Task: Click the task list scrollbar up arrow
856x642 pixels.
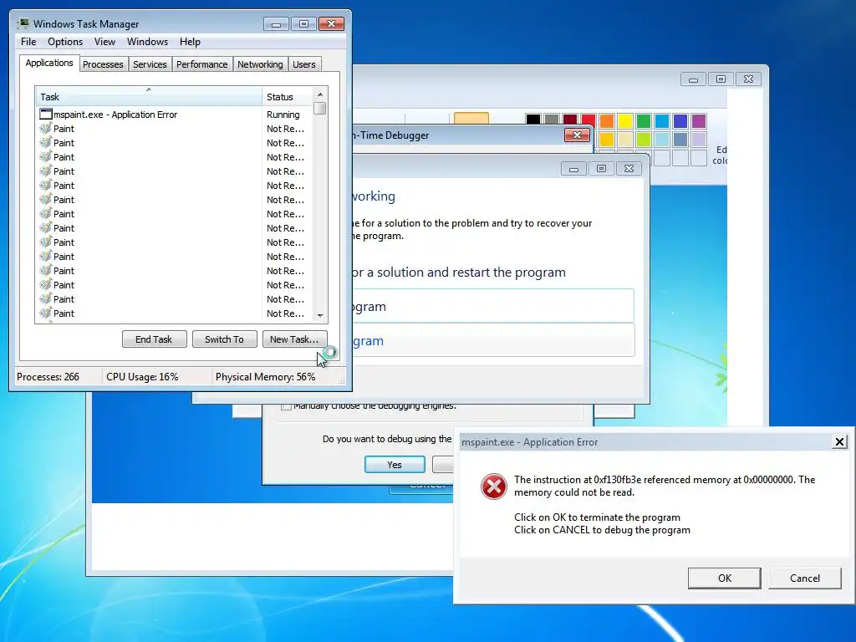Action: pos(320,94)
